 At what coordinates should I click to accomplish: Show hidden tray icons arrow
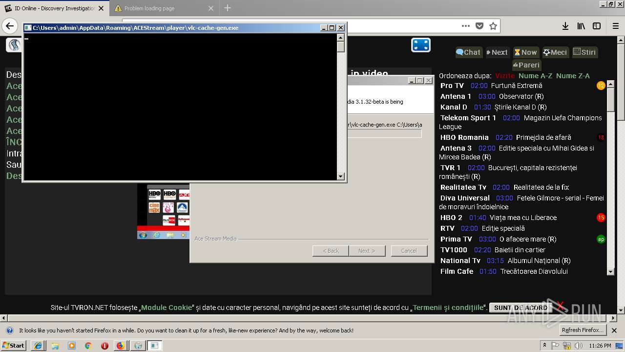[x=545, y=346]
